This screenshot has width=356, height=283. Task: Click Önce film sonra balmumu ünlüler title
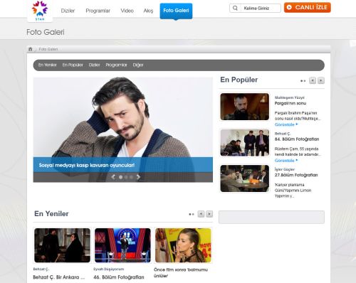[181, 273]
